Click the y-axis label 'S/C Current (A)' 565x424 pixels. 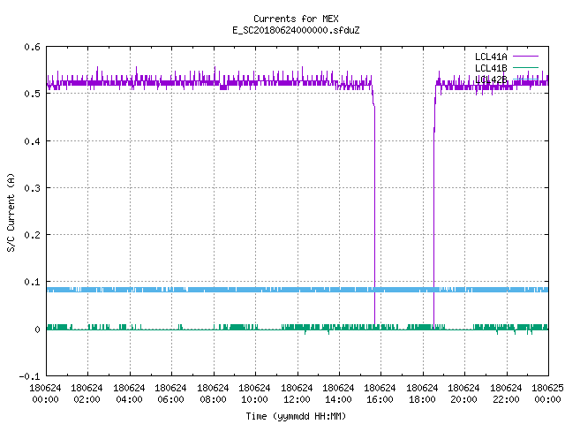point(11,212)
